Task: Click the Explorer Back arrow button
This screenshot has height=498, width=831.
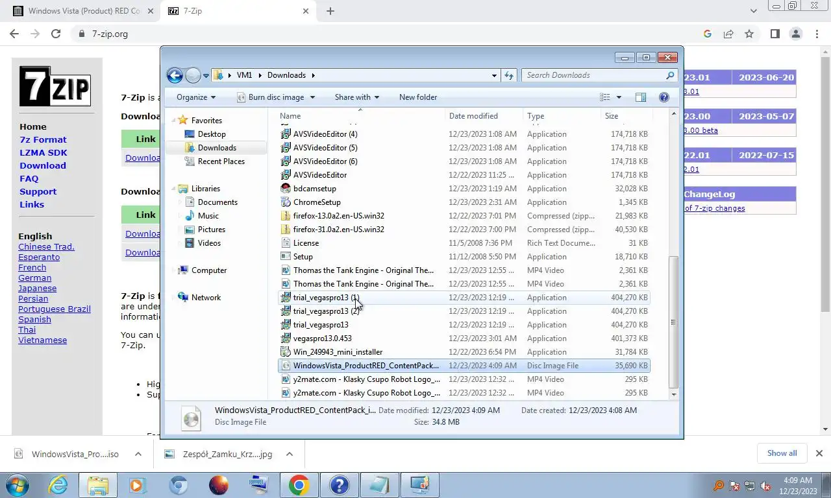Action: point(175,75)
